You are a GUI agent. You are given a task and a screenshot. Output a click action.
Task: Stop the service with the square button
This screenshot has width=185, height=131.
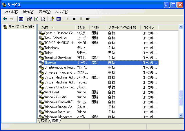coord(74,19)
